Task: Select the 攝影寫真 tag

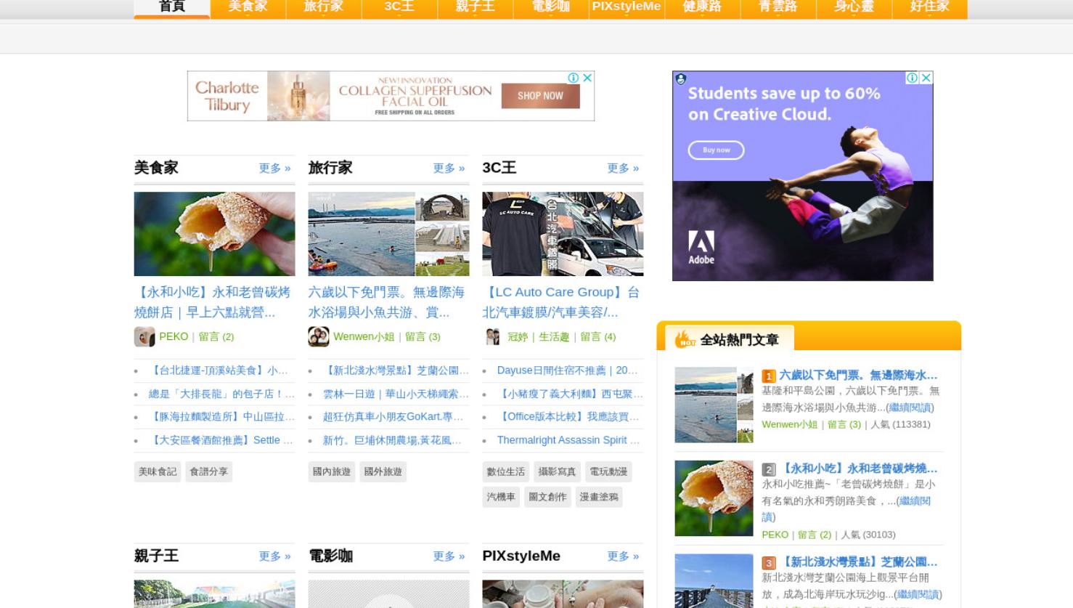Action: (x=557, y=472)
